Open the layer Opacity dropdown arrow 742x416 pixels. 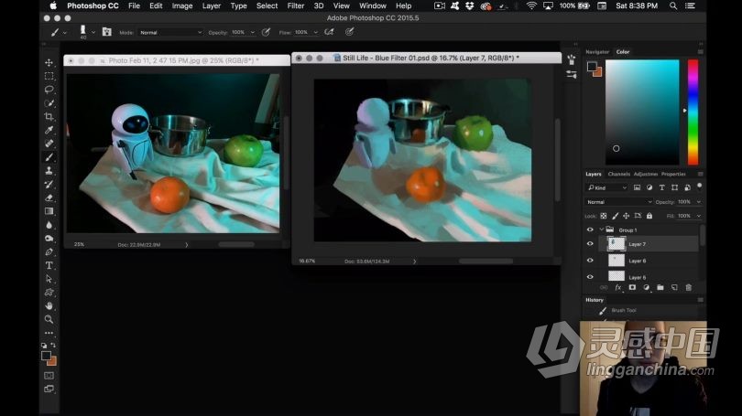[x=698, y=202]
